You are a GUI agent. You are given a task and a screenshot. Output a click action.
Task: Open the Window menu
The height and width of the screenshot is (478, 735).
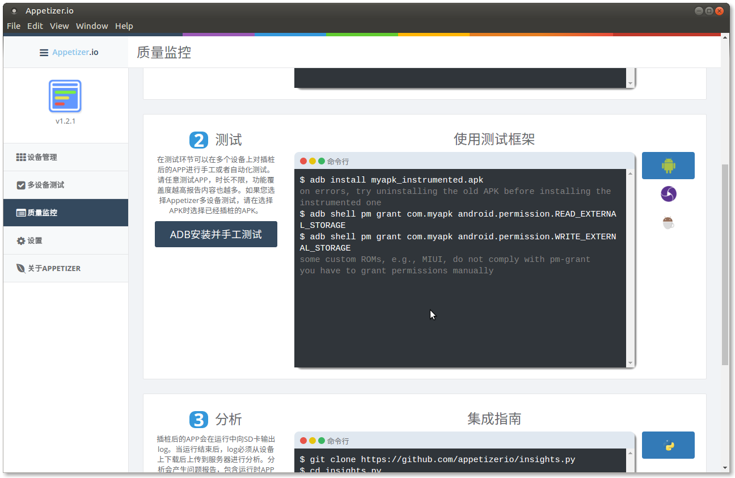pyautogui.click(x=92, y=26)
